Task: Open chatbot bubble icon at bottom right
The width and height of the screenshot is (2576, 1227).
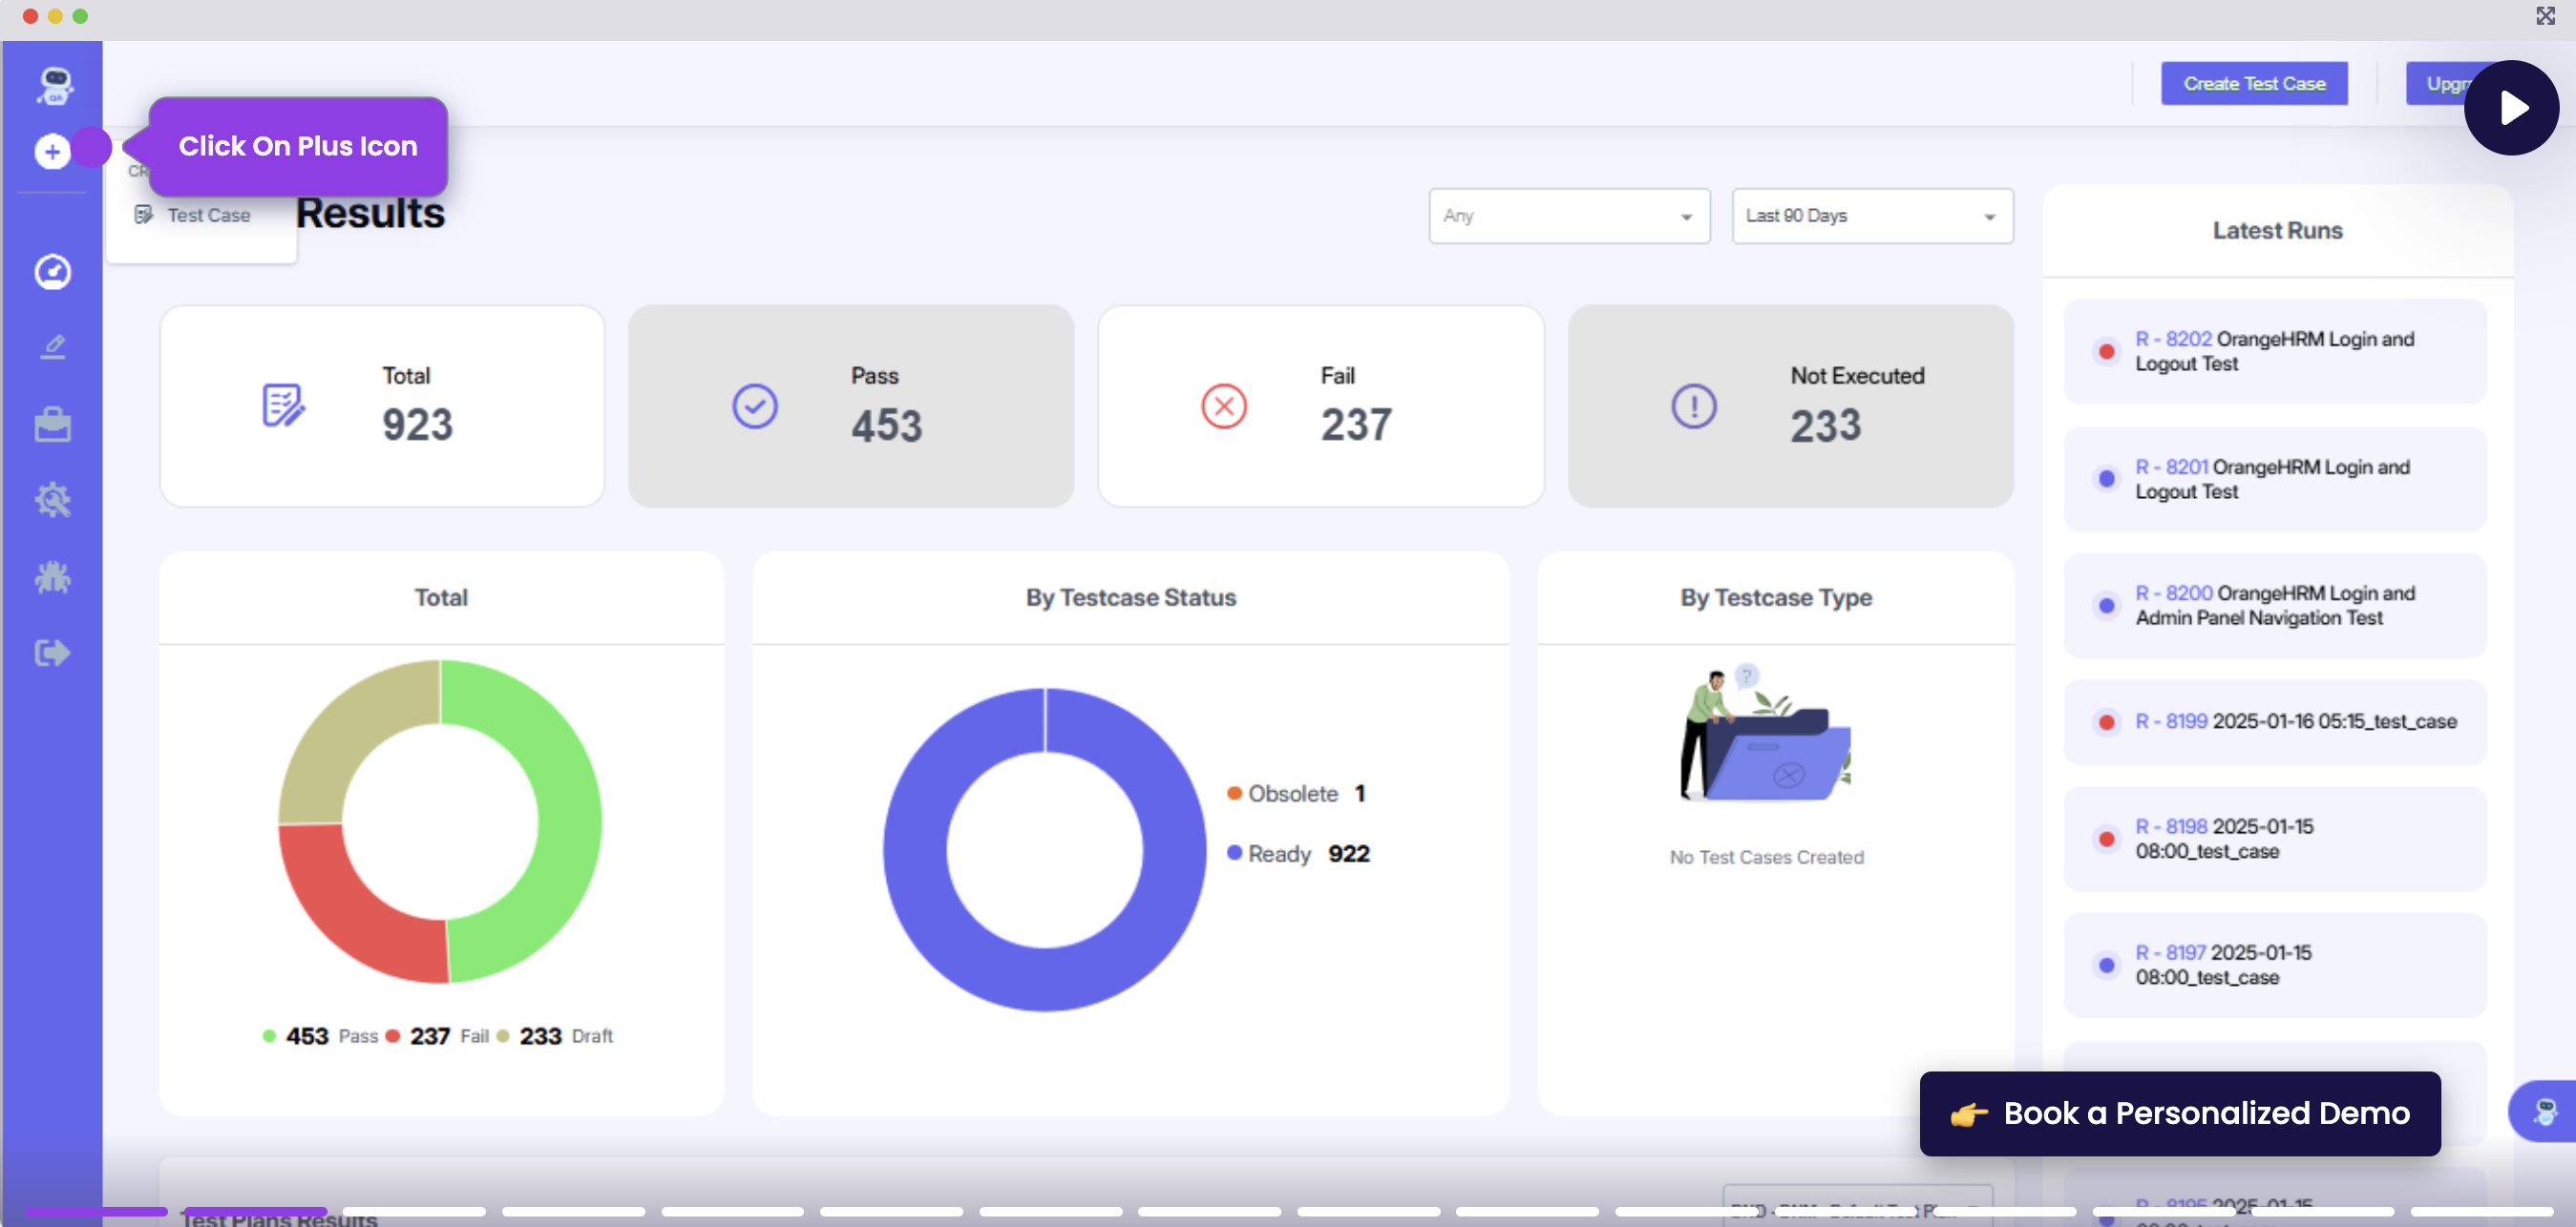Action: click(x=2544, y=1112)
